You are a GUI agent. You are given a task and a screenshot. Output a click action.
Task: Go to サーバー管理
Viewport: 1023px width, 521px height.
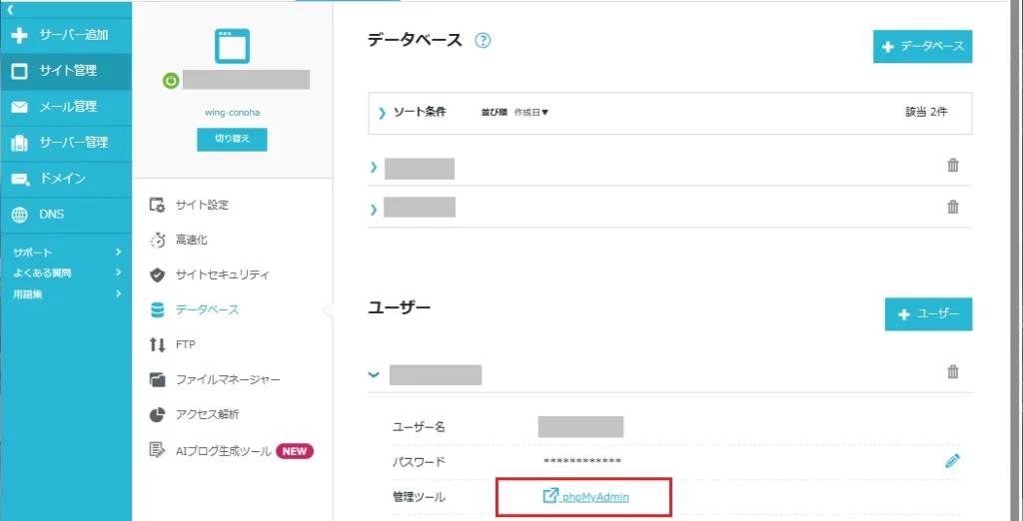65,143
